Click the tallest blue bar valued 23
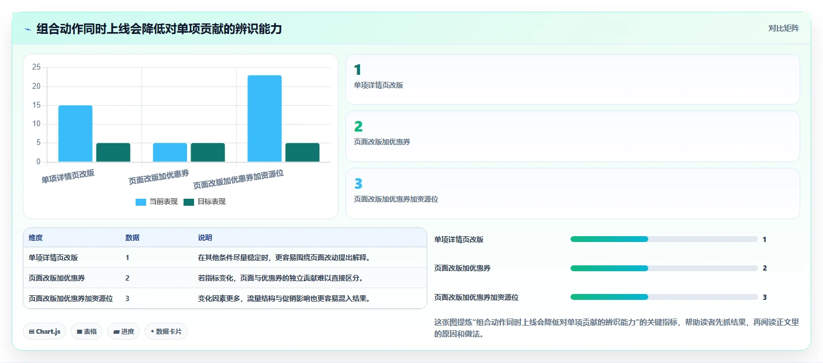Image resolution: width=823 pixels, height=363 pixels. point(264,118)
